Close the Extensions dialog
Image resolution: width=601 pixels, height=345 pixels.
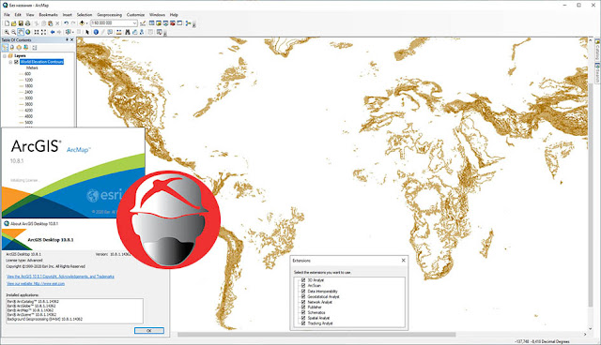403,260
